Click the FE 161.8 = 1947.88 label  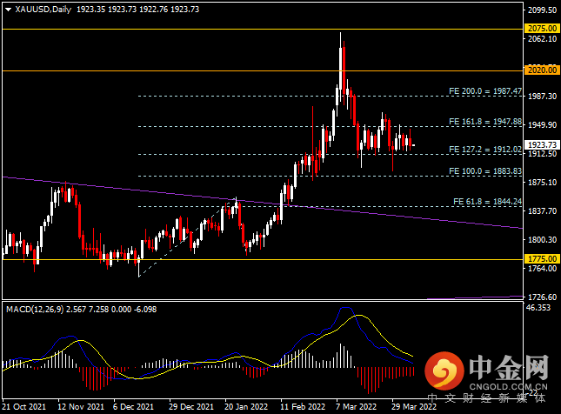tap(485, 122)
